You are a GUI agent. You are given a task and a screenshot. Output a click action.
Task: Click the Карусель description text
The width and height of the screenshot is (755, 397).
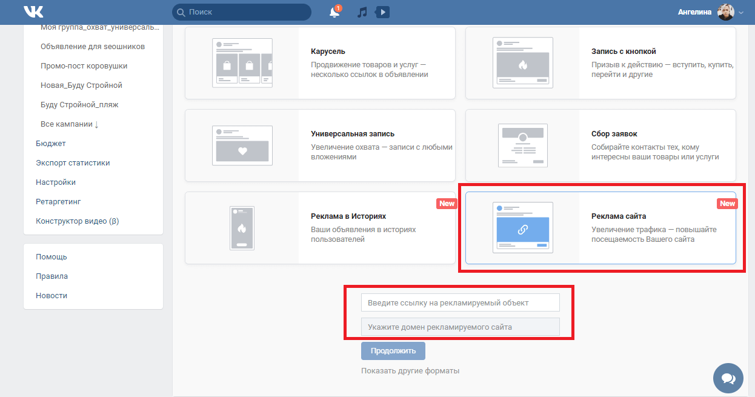tap(370, 70)
